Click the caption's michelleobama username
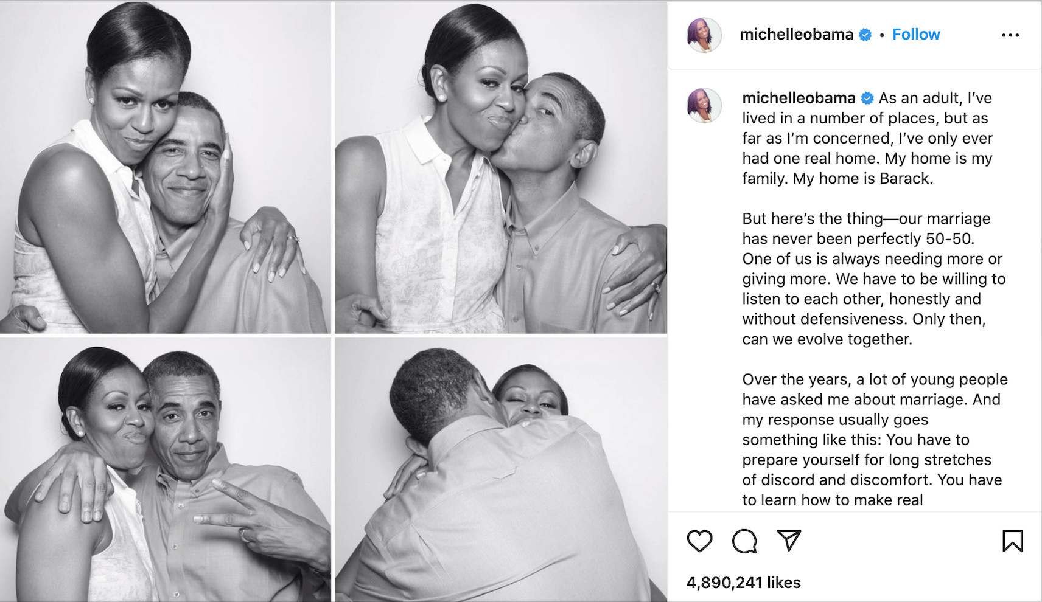The height and width of the screenshot is (602, 1042). tap(798, 98)
